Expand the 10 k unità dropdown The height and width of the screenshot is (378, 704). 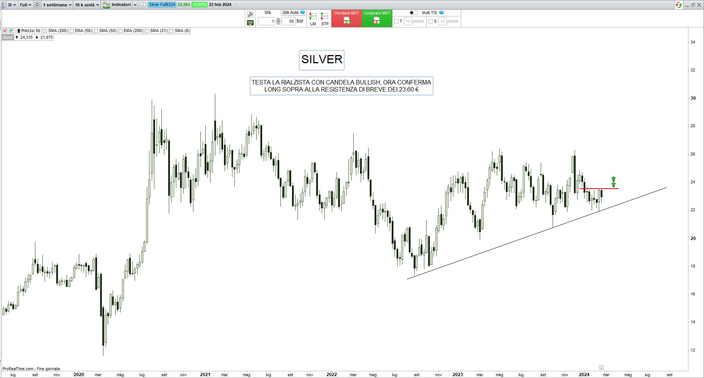point(87,5)
